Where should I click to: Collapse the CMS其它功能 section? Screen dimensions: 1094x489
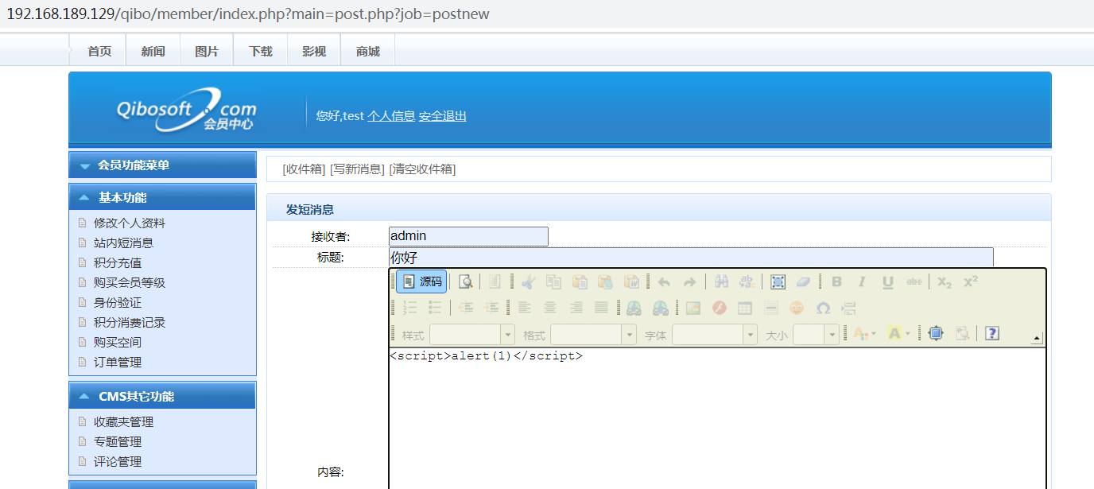(162, 396)
